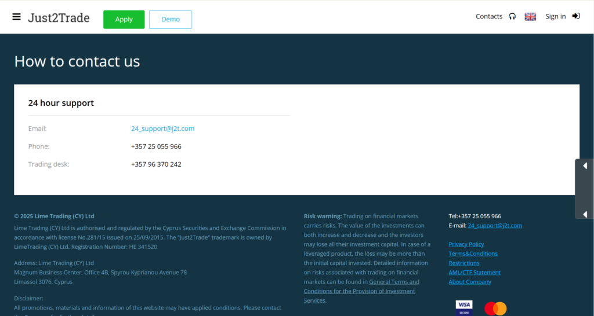Click the sign-in arrow icon
The width and height of the screenshot is (594, 316).
click(x=576, y=16)
